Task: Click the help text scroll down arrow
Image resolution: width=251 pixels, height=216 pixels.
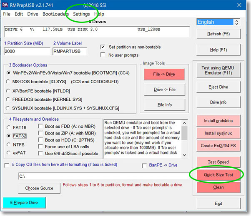Action: [184, 155]
